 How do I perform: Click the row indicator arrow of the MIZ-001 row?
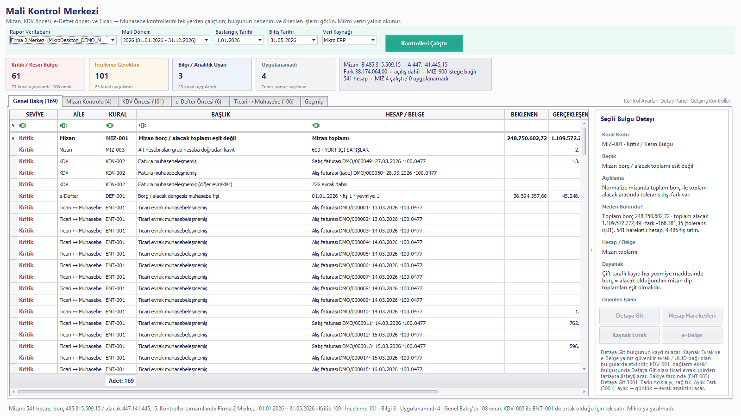click(13, 138)
